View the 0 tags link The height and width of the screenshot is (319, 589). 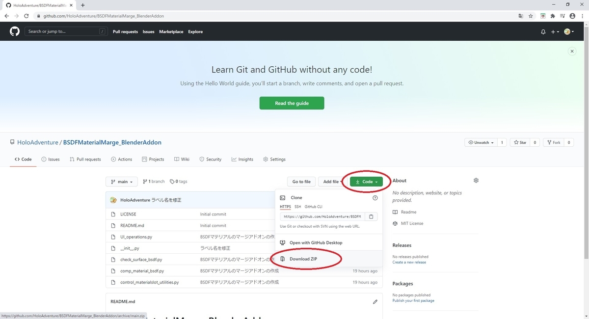point(179,182)
